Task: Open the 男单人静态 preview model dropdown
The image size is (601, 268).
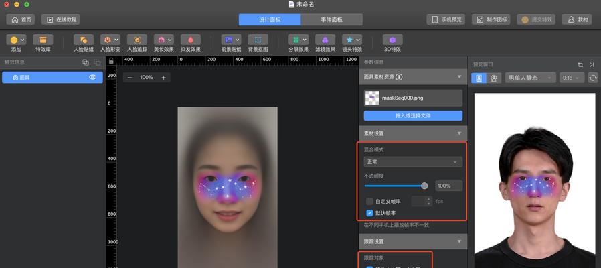Action: point(531,78)
